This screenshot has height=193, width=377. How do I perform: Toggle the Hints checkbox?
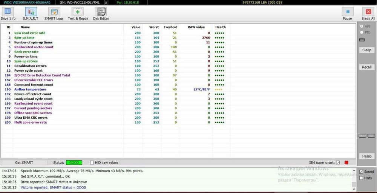pos(361,178)
